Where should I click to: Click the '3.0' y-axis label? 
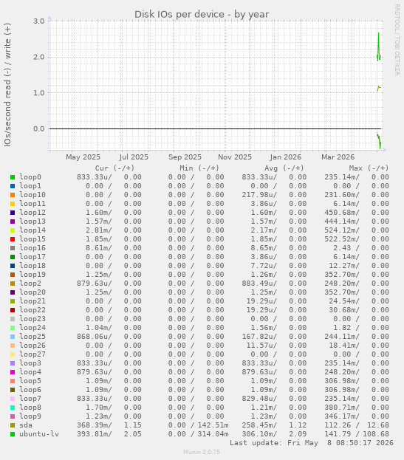(x=38, y=21)
